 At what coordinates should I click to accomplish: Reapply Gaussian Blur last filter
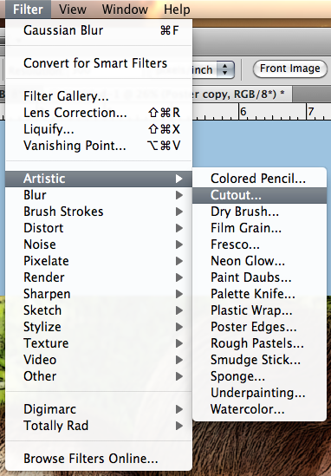click(99, 30)
